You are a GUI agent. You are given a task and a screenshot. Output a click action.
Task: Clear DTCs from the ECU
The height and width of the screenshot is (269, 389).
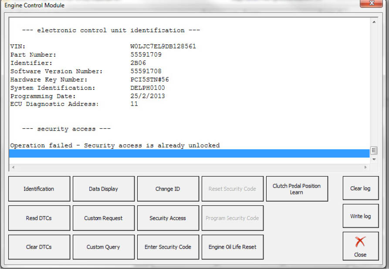39,247
